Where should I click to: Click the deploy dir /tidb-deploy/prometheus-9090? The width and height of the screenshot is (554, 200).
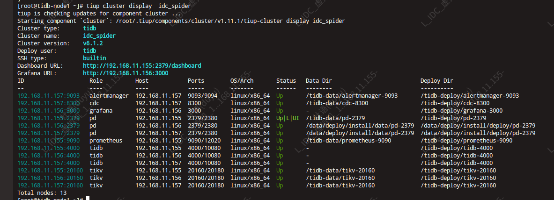pyautogui.click(x=466, y=140)
